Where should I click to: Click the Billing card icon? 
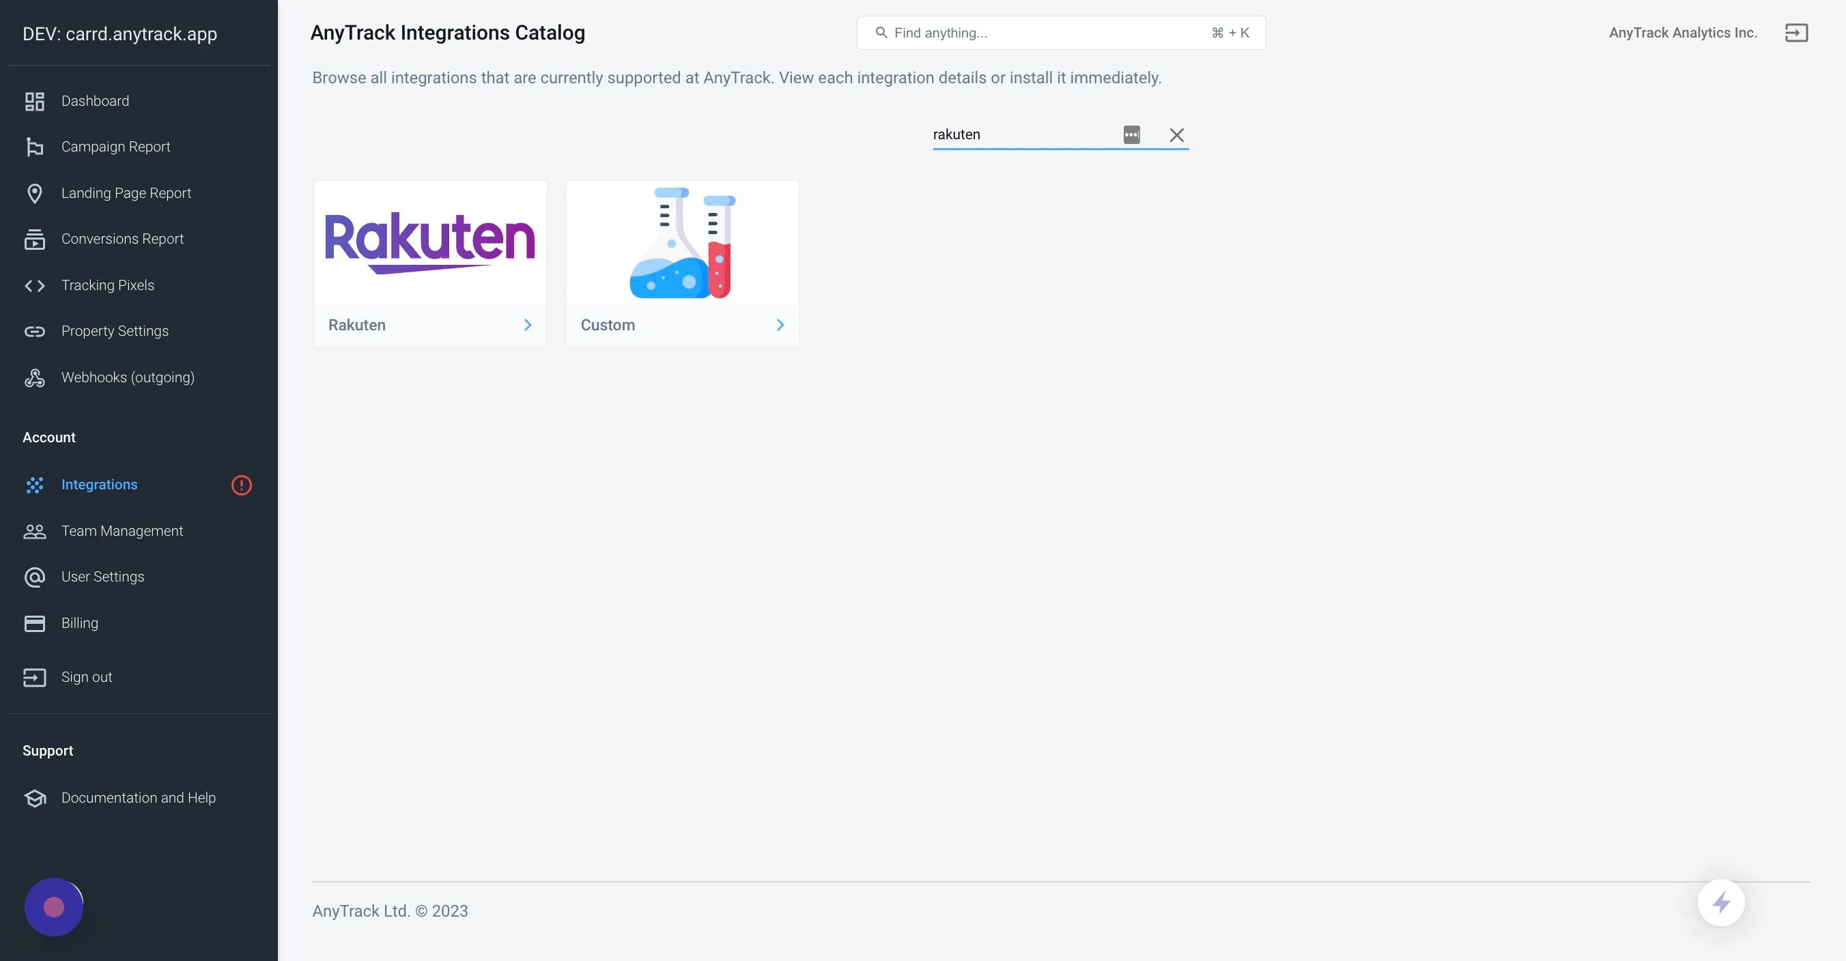[34, 623]
